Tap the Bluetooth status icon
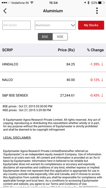 [x=88, y=3]
